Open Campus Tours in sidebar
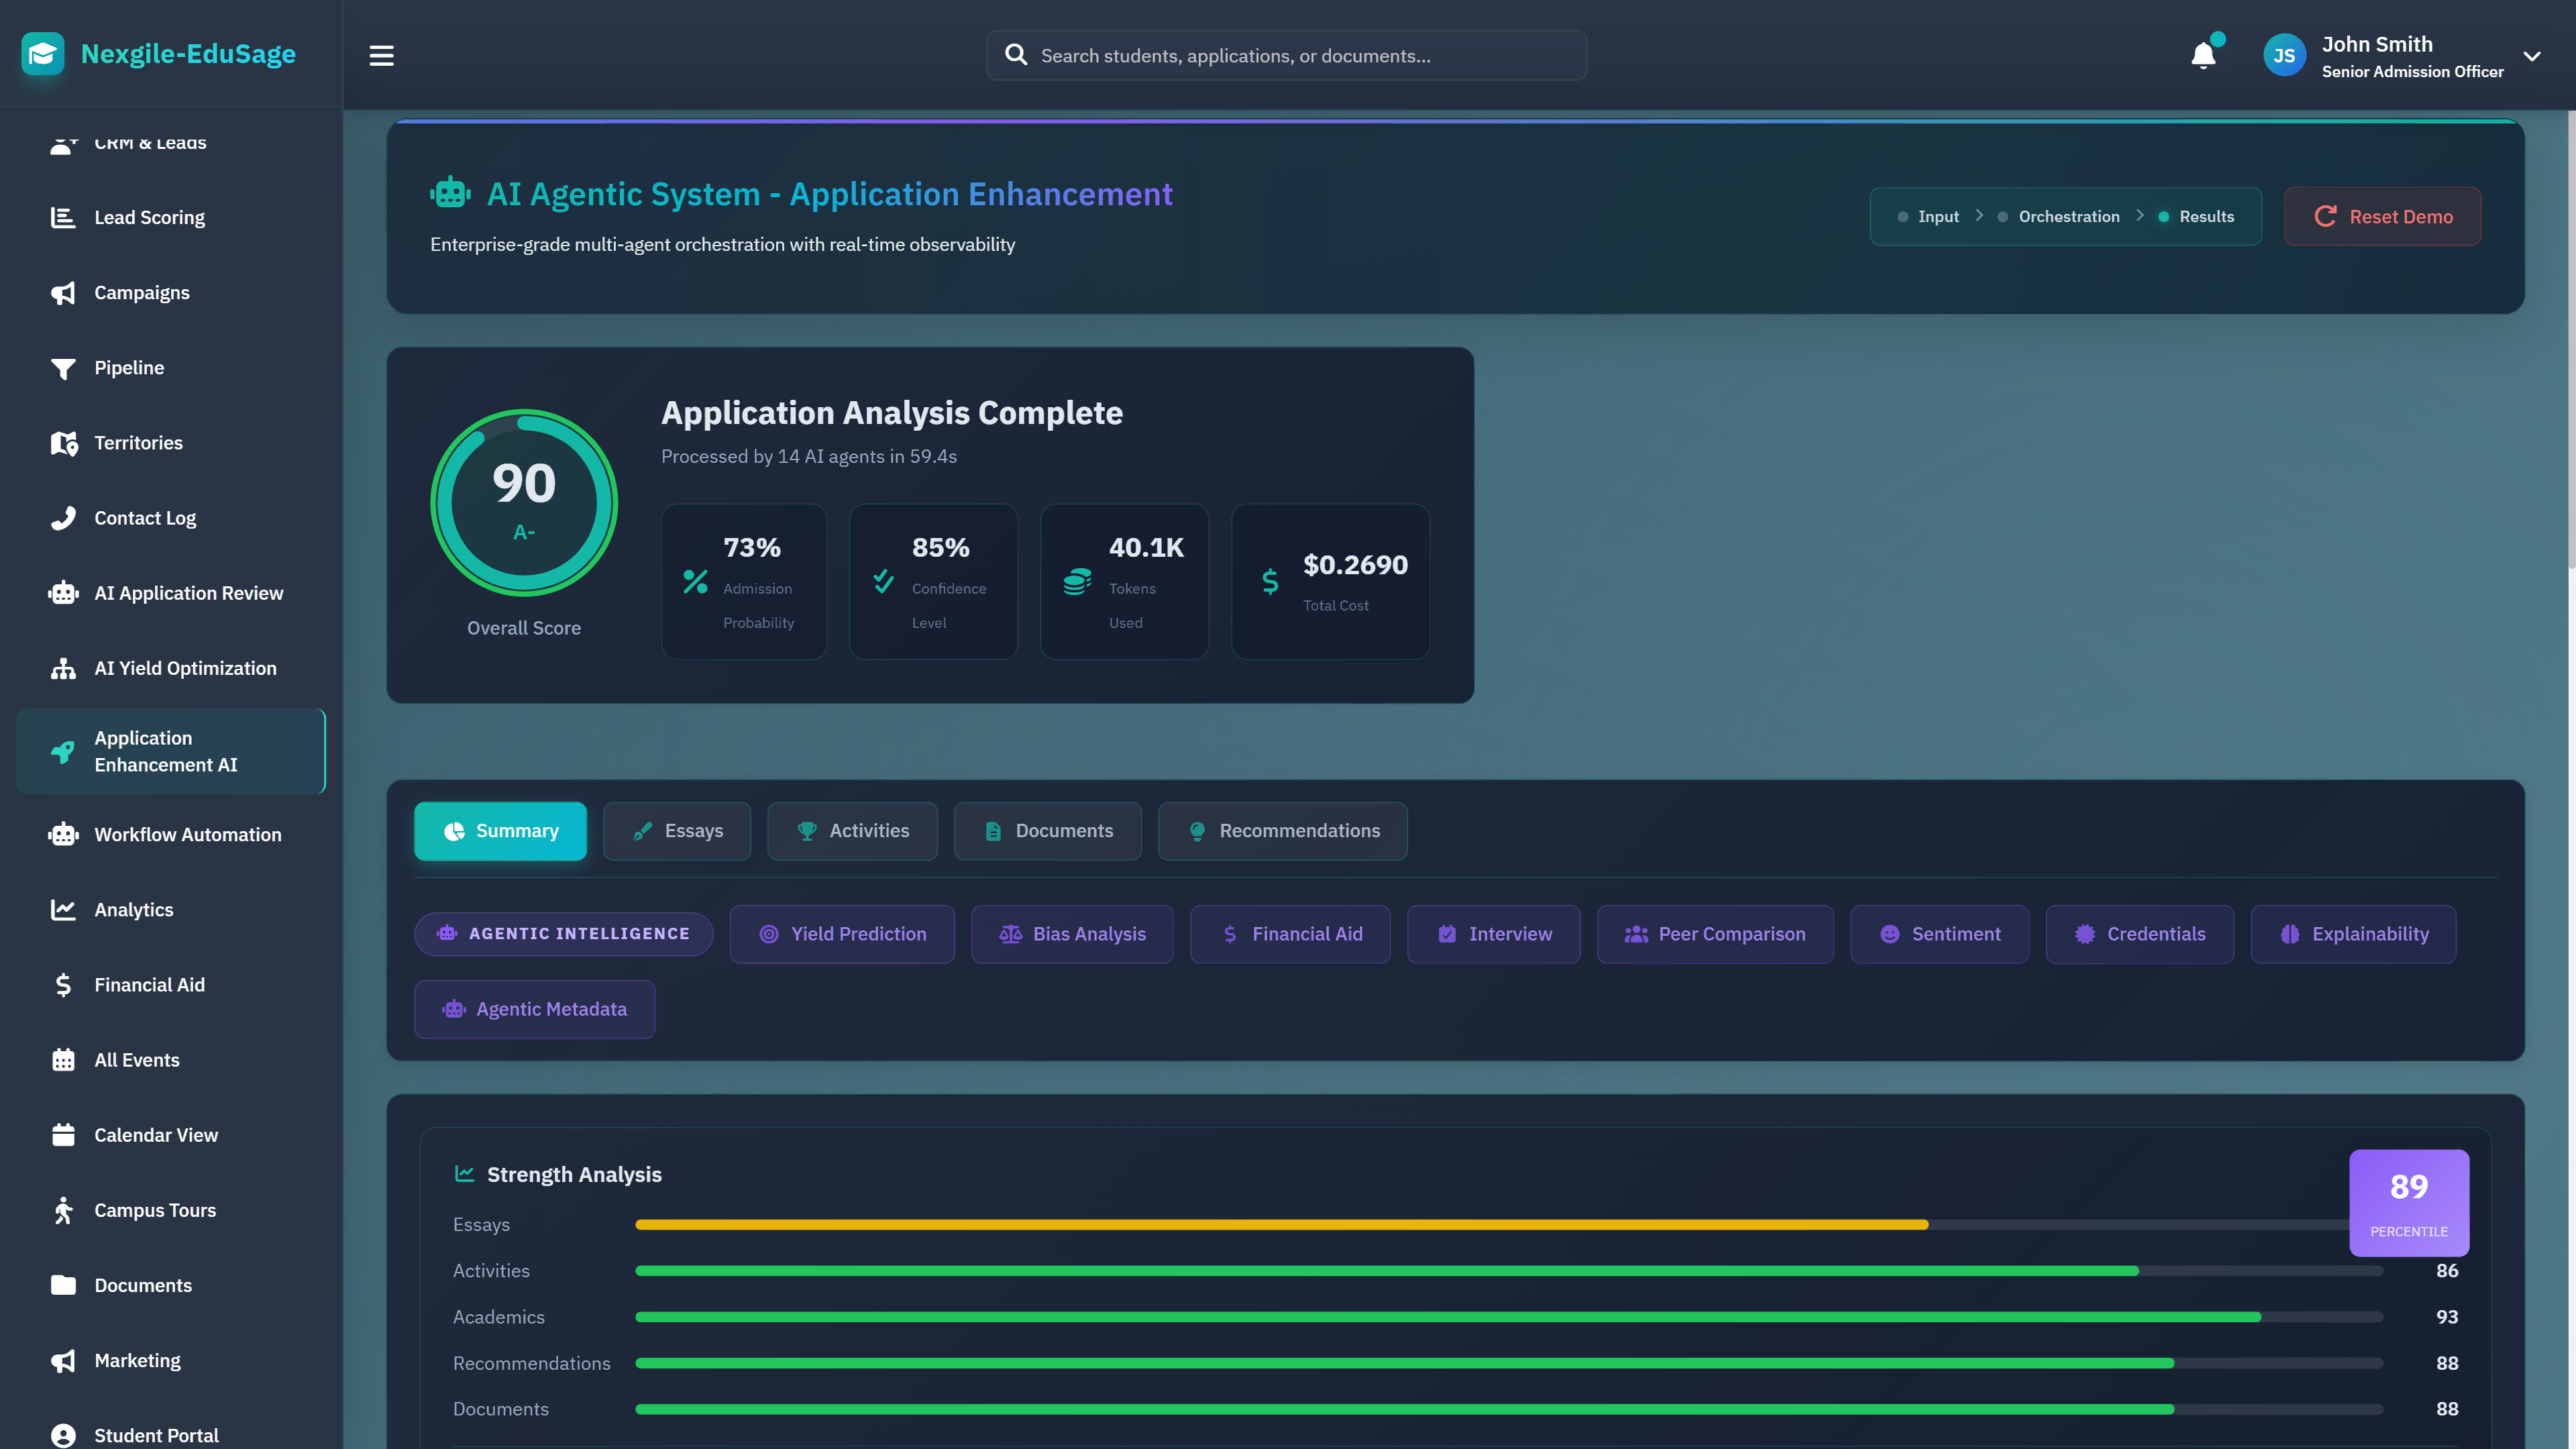The height and width of the screenshot is (1449, 2576). pos(155,1210)
